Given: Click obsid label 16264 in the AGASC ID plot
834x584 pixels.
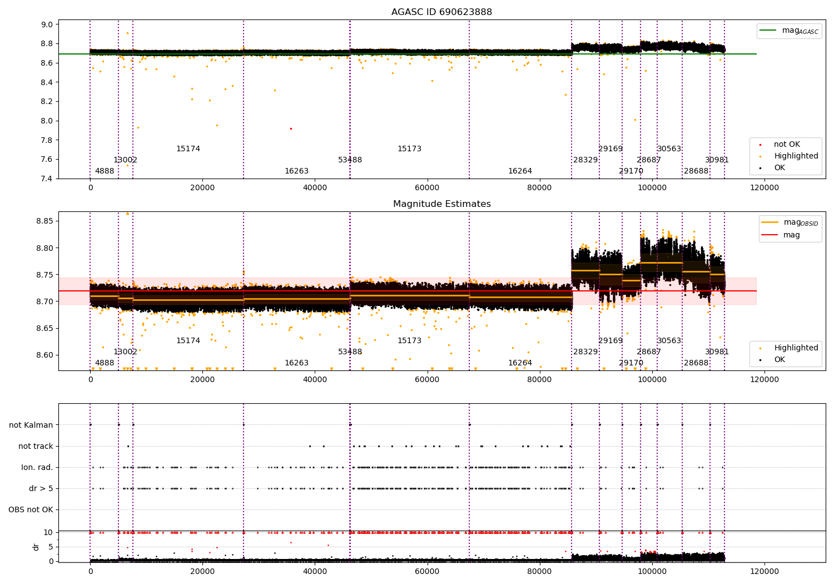Looking at the screenshot, I should coord(520,171).
